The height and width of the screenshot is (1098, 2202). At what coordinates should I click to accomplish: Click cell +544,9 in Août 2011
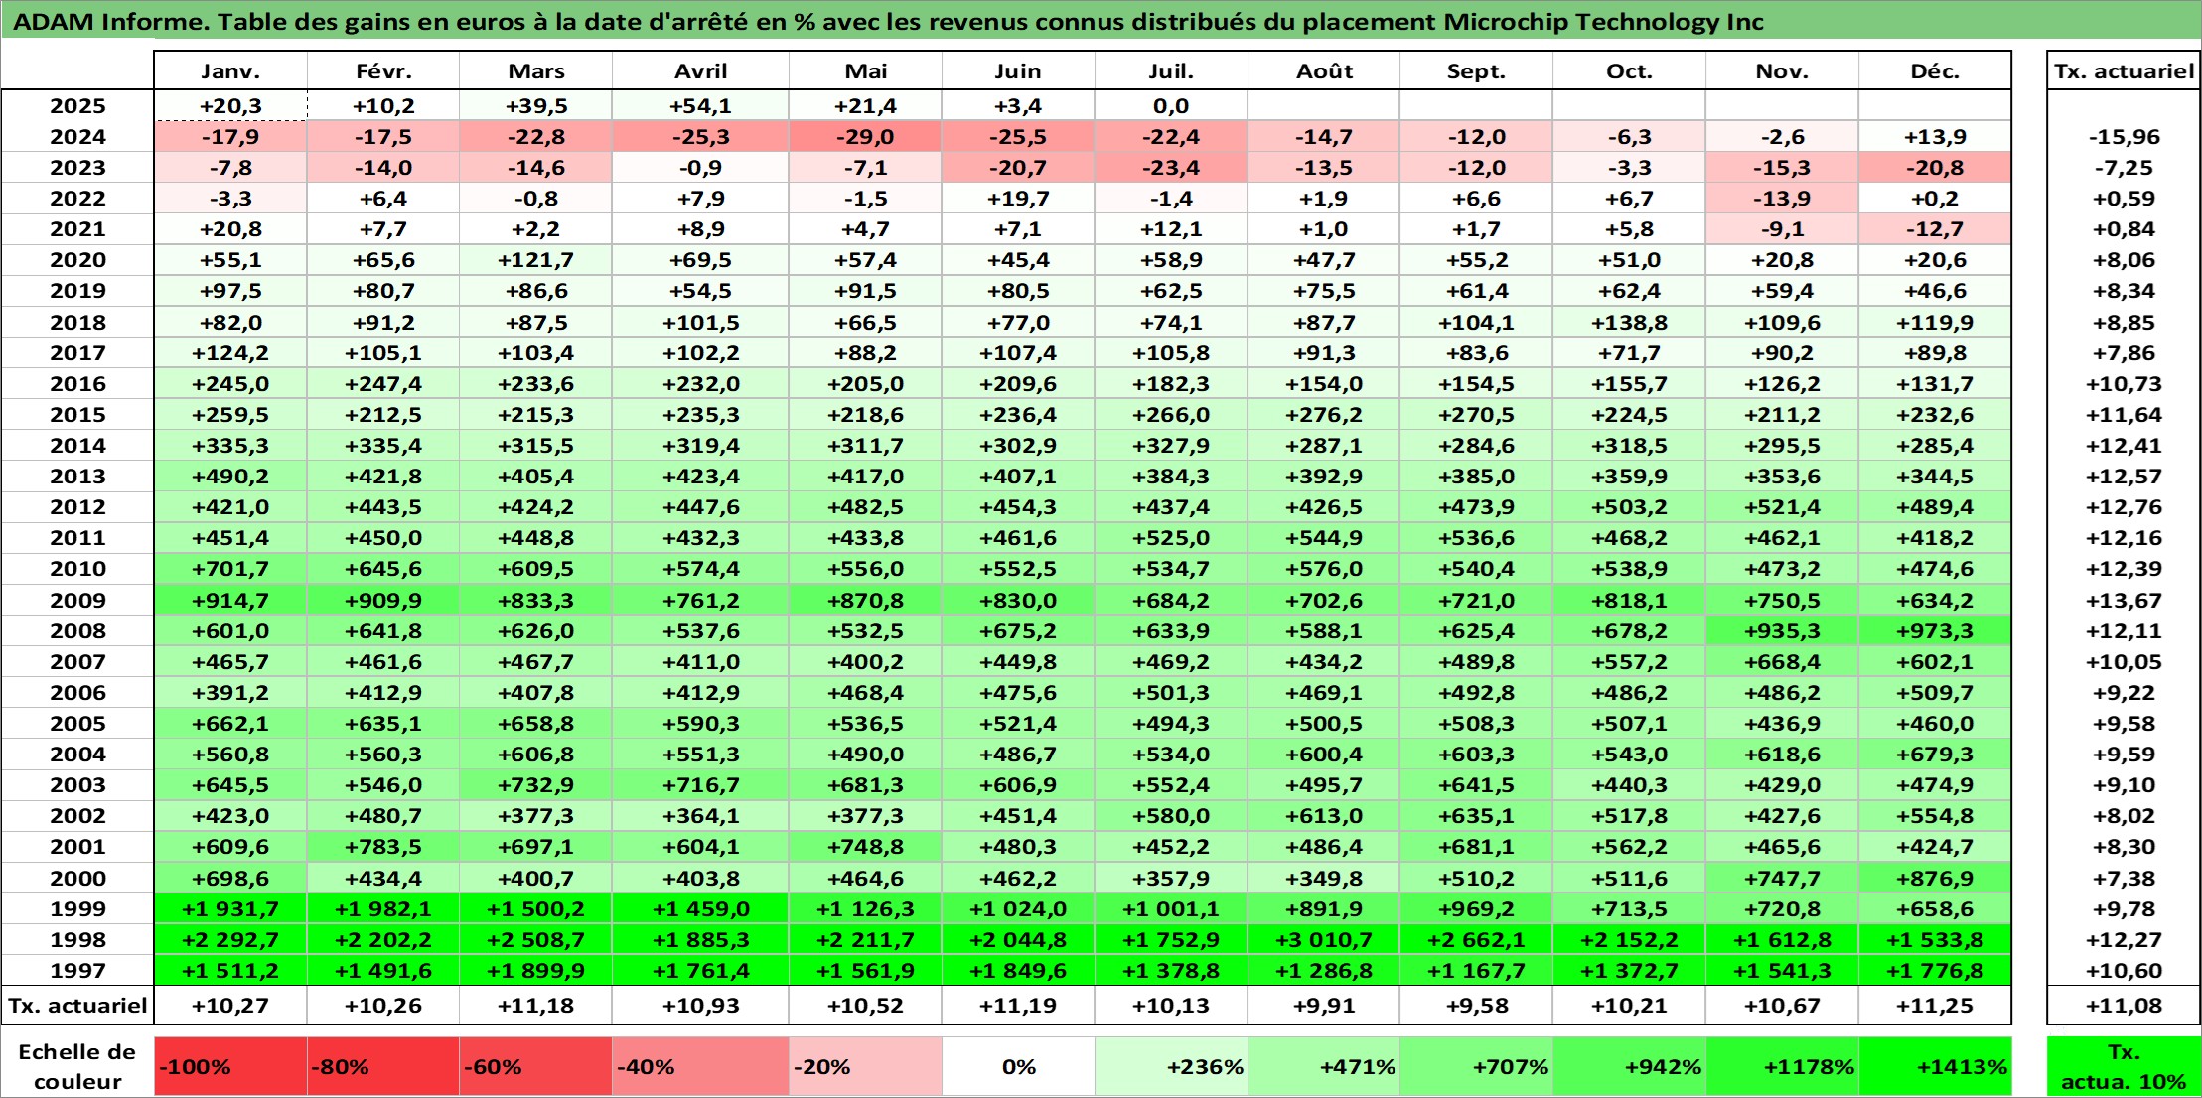[x=1324, y=538]
